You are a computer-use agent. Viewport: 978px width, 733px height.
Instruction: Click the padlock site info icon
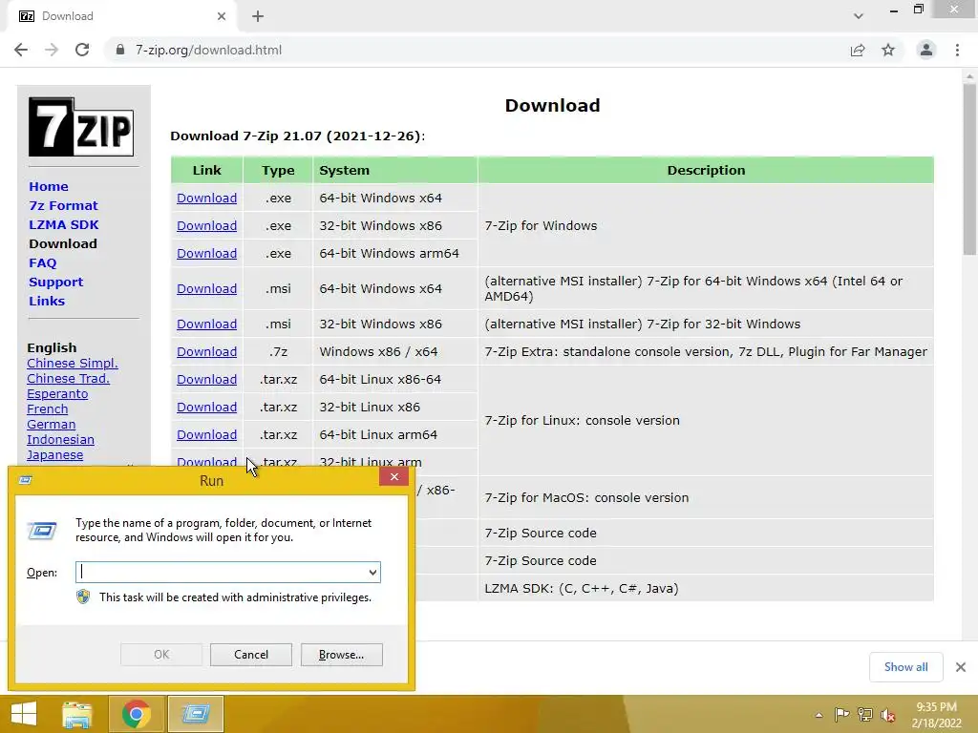(120, 50)
